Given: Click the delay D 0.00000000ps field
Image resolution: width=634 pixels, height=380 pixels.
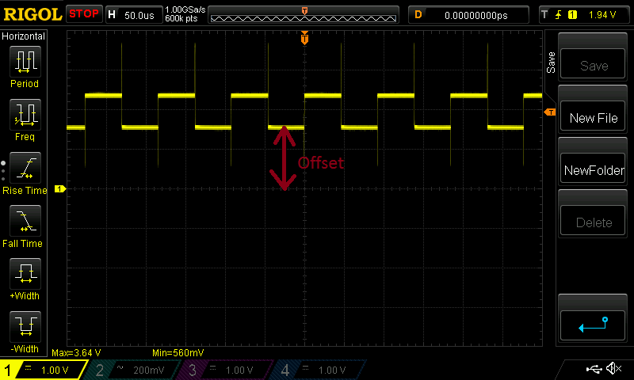Looking at the screenshot, I should pyautogui.click(x=468, y=15).
